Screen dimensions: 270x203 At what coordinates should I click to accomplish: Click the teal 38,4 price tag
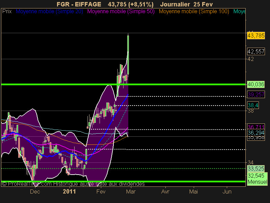click(x=253, y=105)
